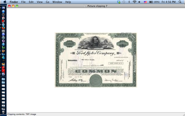
Task: Click the Time Machine icon in menu bar
Action: [x=124, y=2]
